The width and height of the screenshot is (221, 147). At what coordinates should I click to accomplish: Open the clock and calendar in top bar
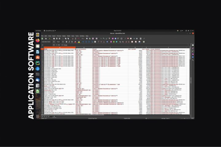click(117, 31)
